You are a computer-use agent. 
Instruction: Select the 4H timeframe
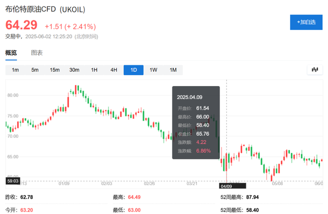114,70
